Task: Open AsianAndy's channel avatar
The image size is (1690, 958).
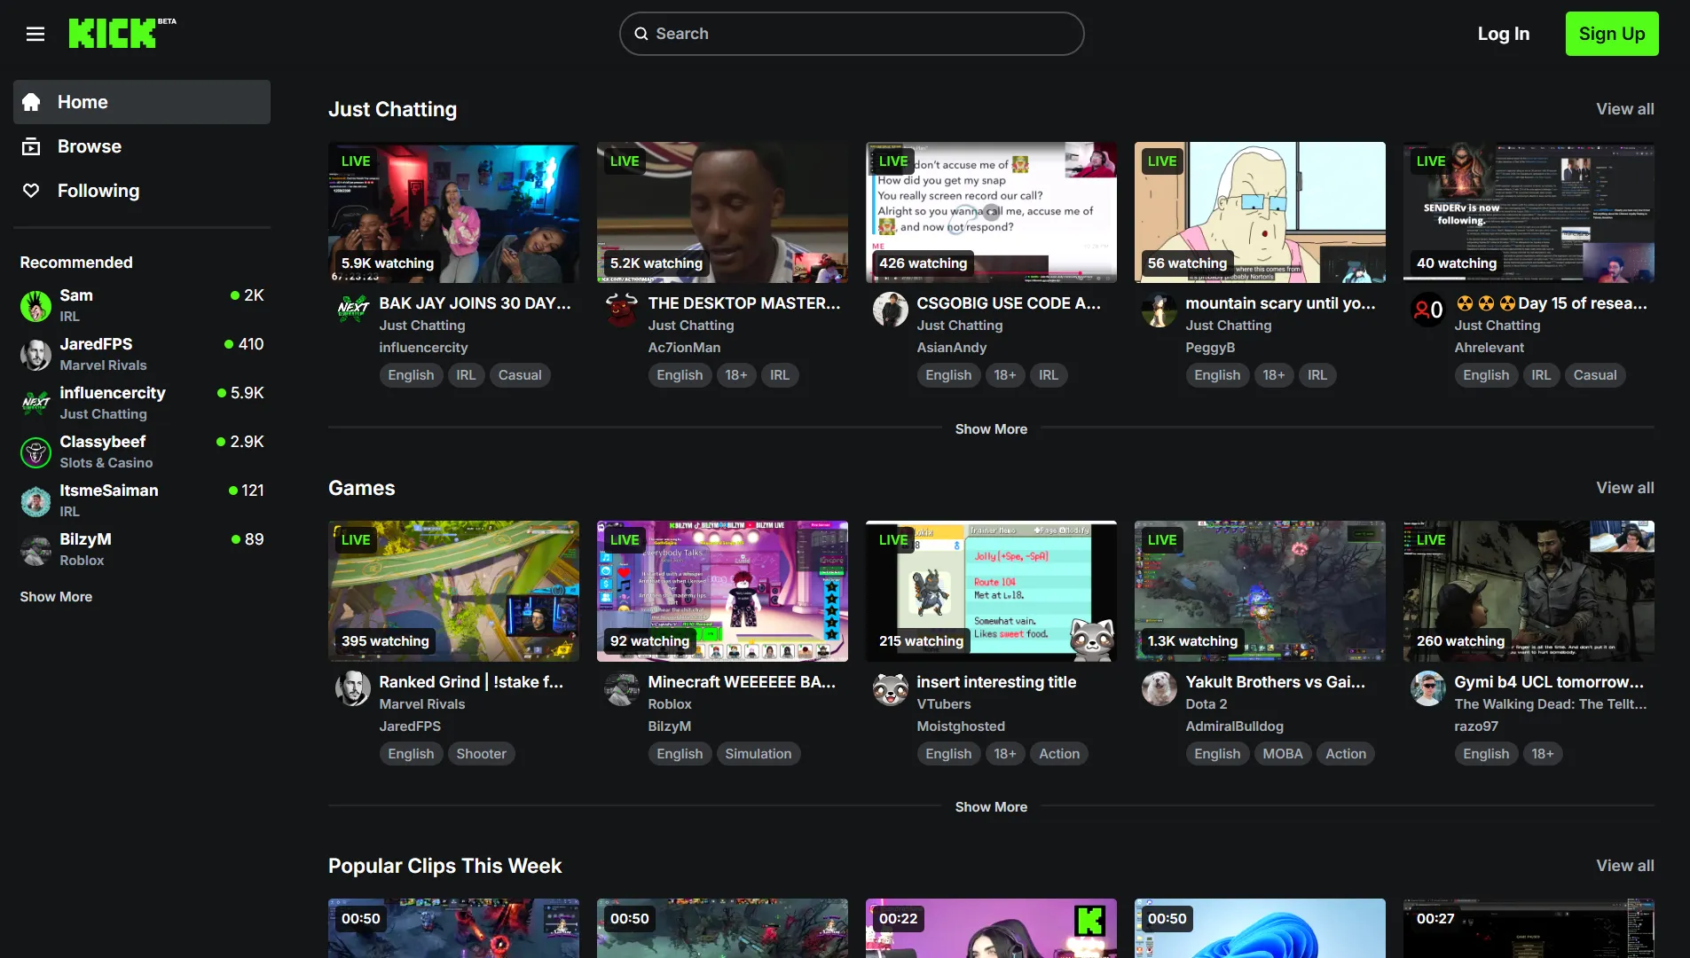Action: click(890, 310)
